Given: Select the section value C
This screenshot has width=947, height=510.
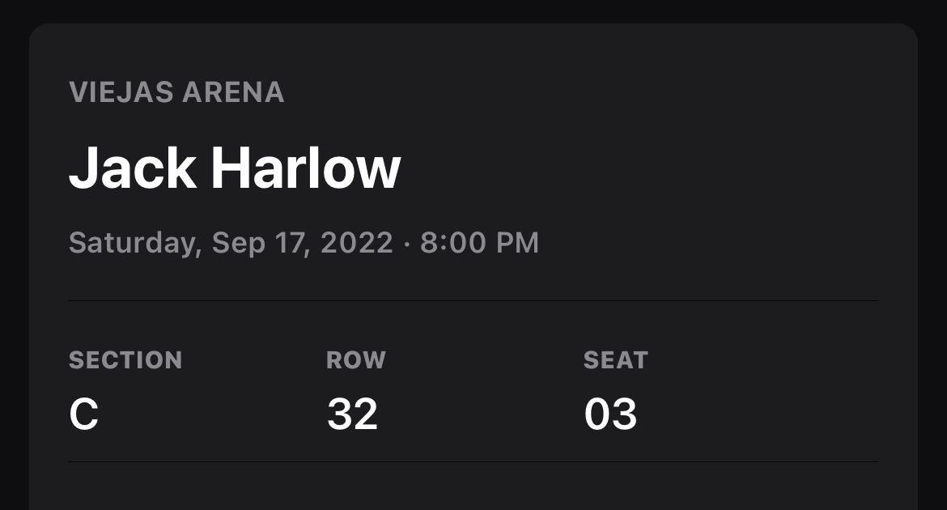Looking at the screenshot, I should pyautogui.click(x=84, y=414).
